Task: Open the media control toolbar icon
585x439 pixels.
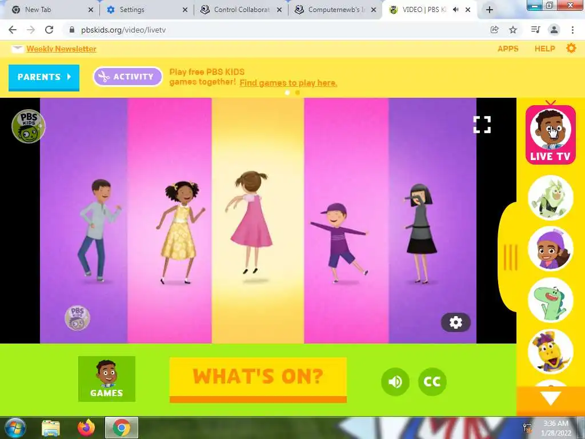Action: [x=535, y=30]
